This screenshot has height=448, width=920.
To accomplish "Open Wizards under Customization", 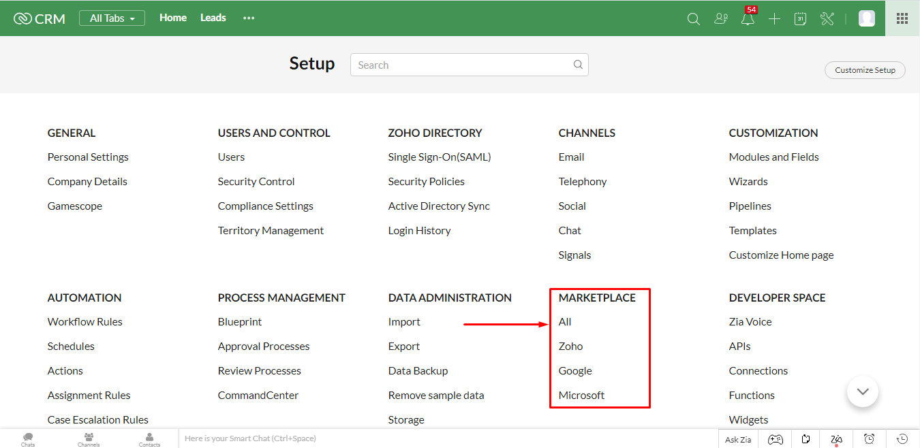I will pyautogui.click(x=748, y=182).
